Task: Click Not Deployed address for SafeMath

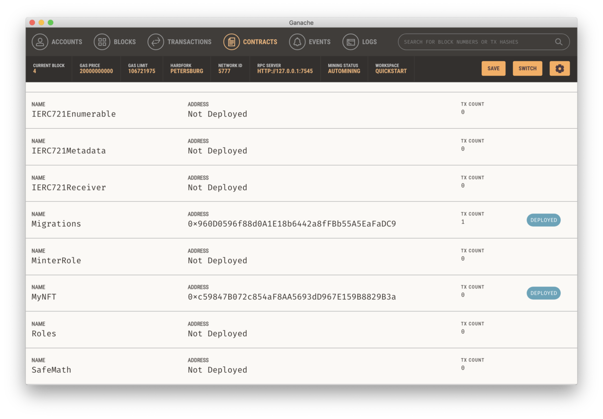Action: coord(218,370)
